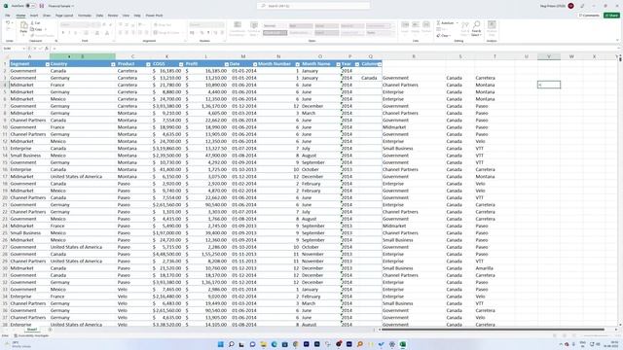Toggle Wrap Text
This screenshot has width=623, height=350.
[163, 25]
